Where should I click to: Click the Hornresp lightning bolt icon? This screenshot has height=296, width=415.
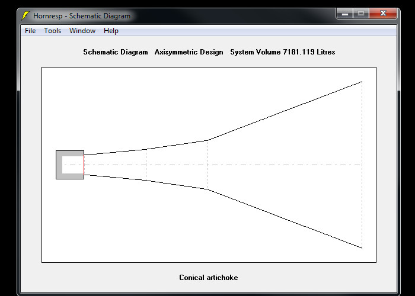(25, 15)
